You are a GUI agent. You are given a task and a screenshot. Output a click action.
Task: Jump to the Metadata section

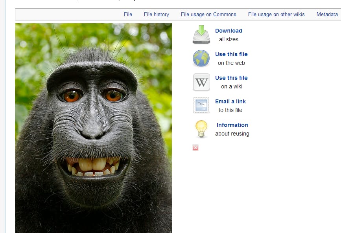pyautogui.click(x=327, y=15)
